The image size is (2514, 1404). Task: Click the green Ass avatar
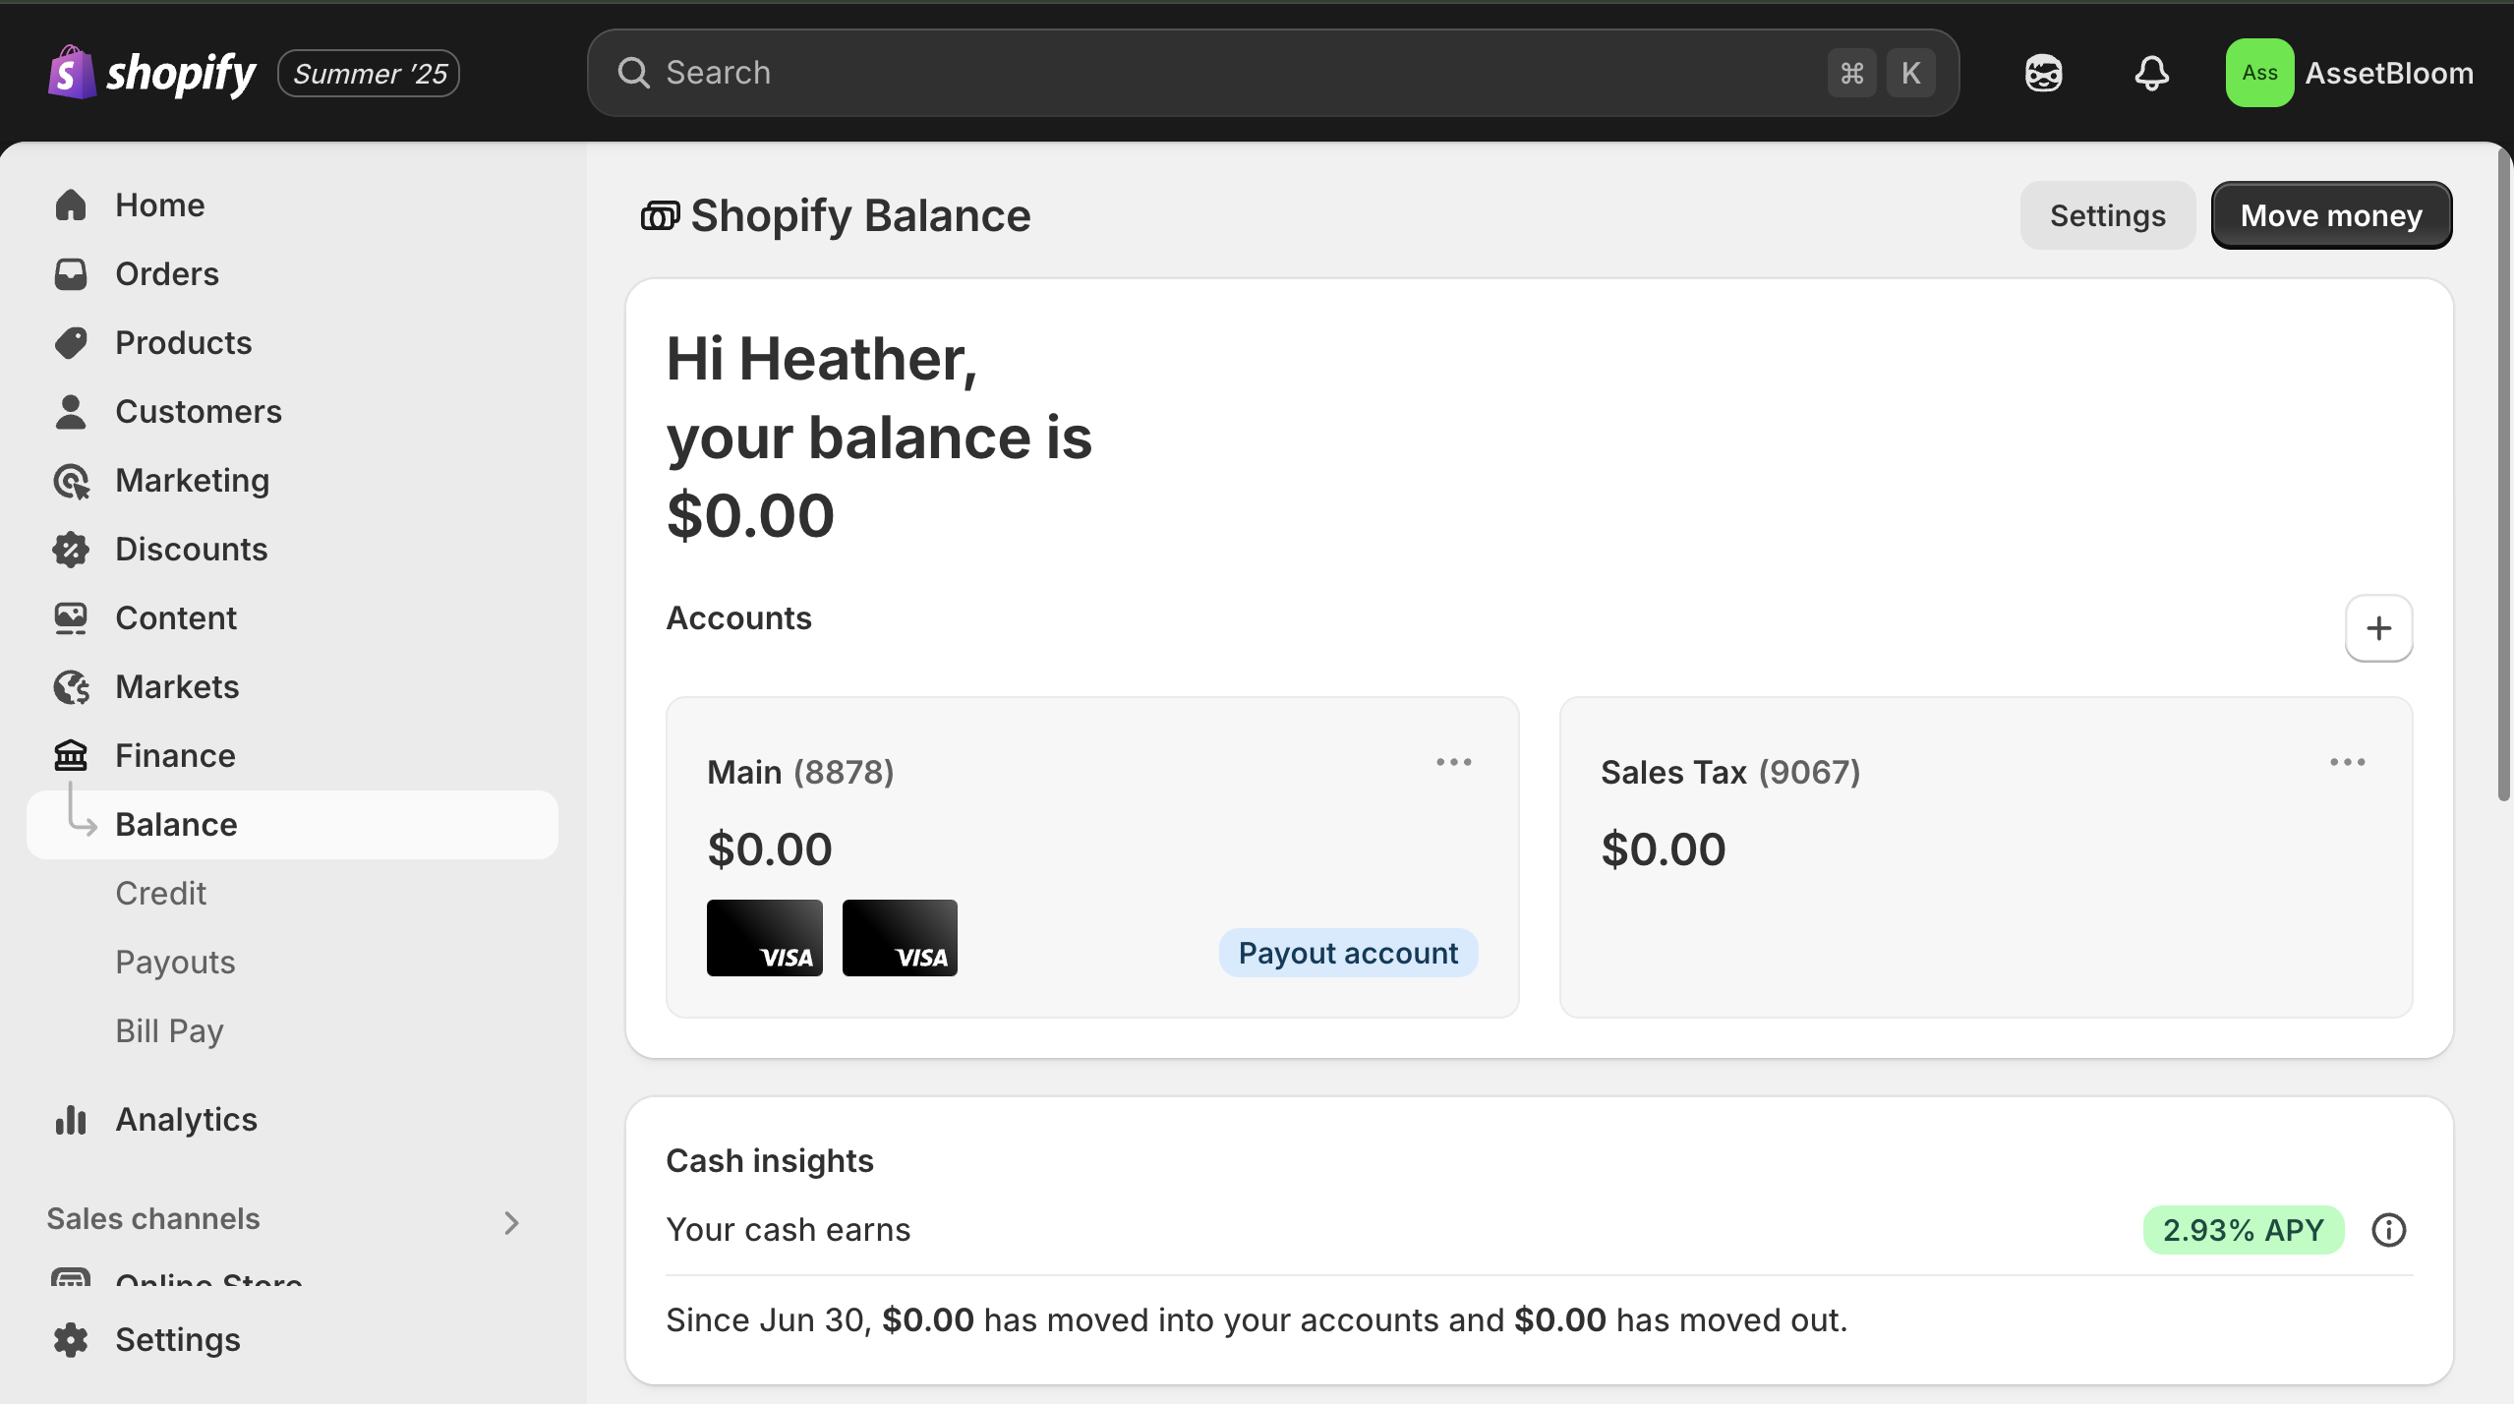[x=2259, y=73]
